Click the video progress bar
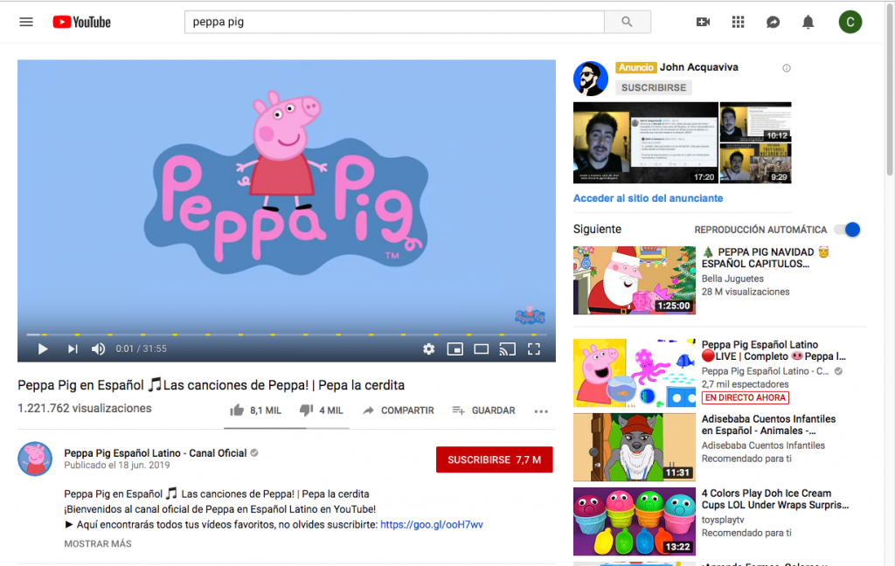 pyautogui.click(x=287, y=335)
